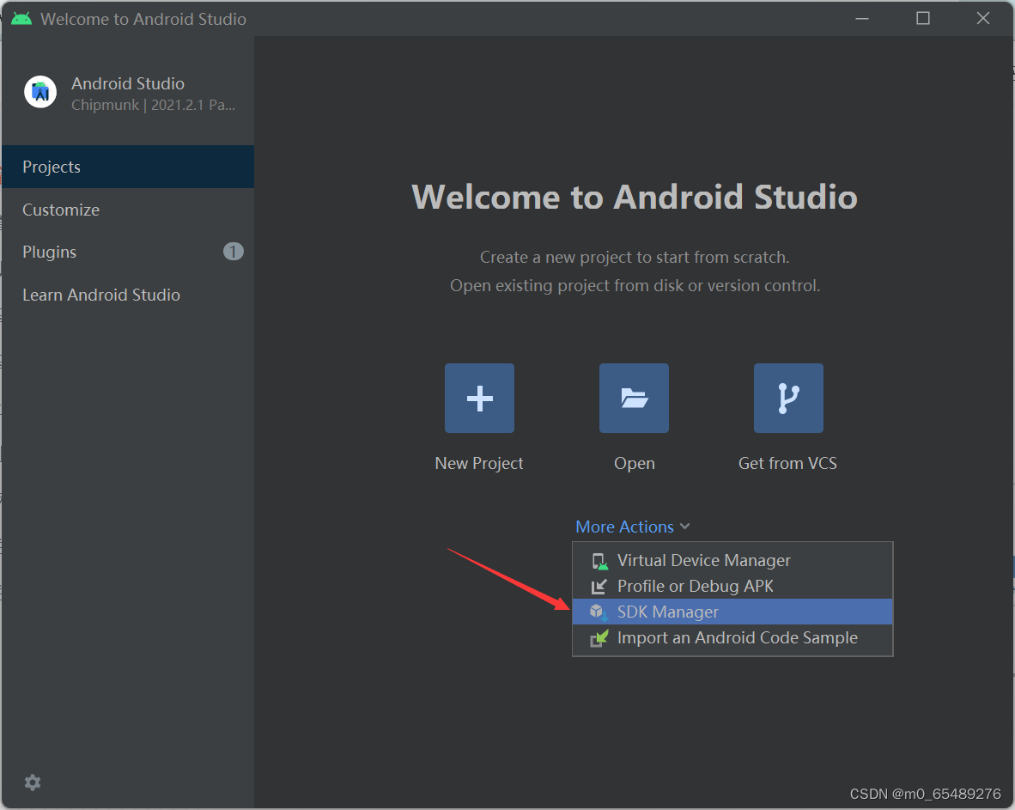This screenshot has width=1015, height=810.
Task: Click the Welcome to Android Studio heading
Action: (635, 197)
